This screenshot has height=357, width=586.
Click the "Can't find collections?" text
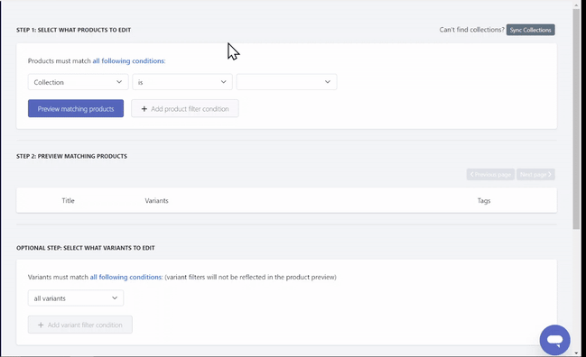pos(471,30)
